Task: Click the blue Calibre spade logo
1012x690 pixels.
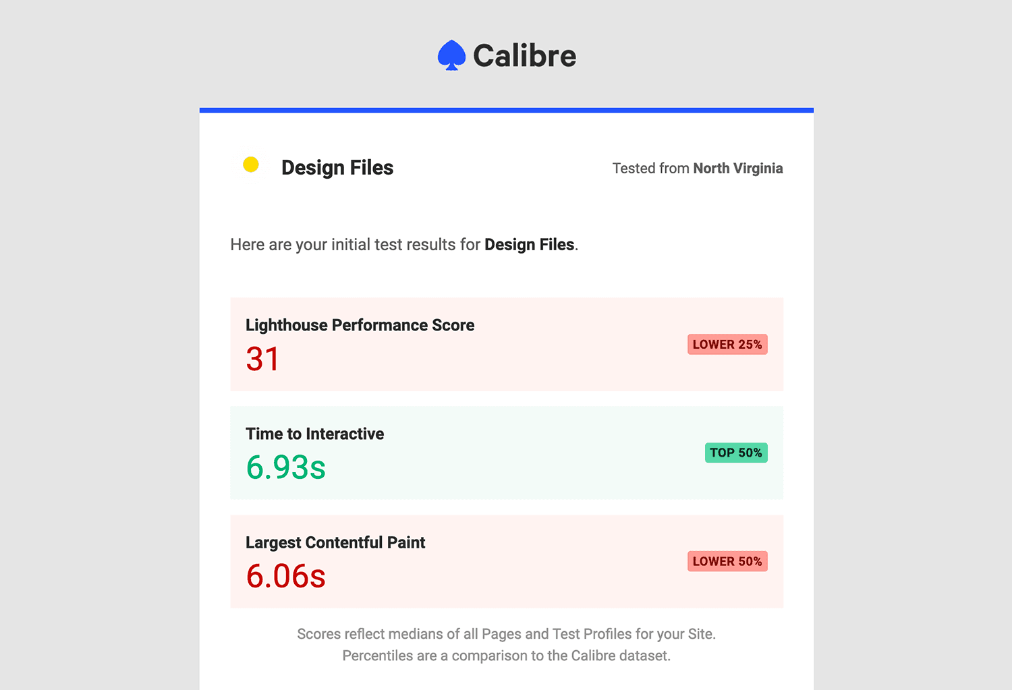Action: point(451,55)
